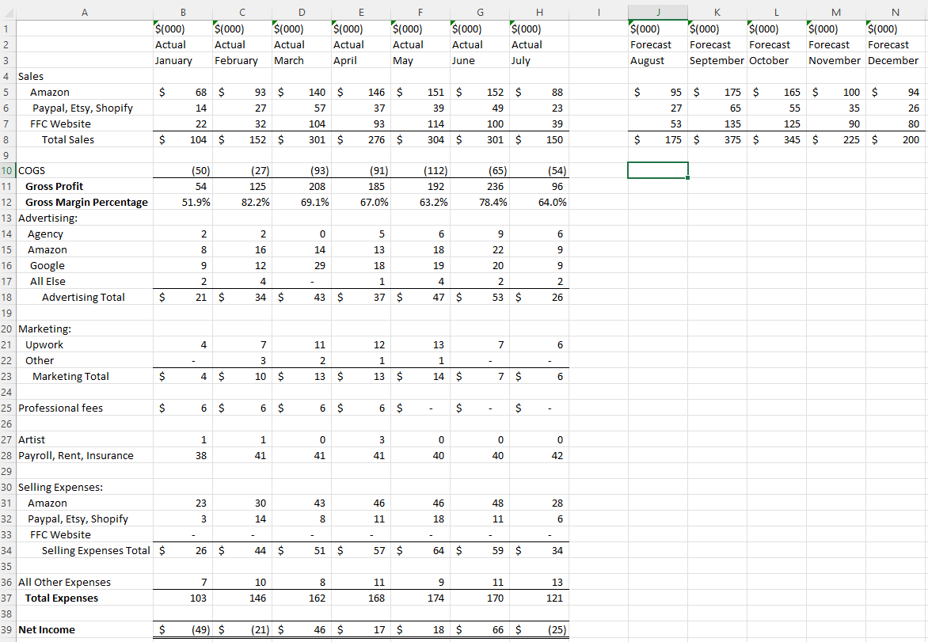This screenshot has width=928, height=642.
Task: Select the COGS value for March
Action: pos(302,170)
